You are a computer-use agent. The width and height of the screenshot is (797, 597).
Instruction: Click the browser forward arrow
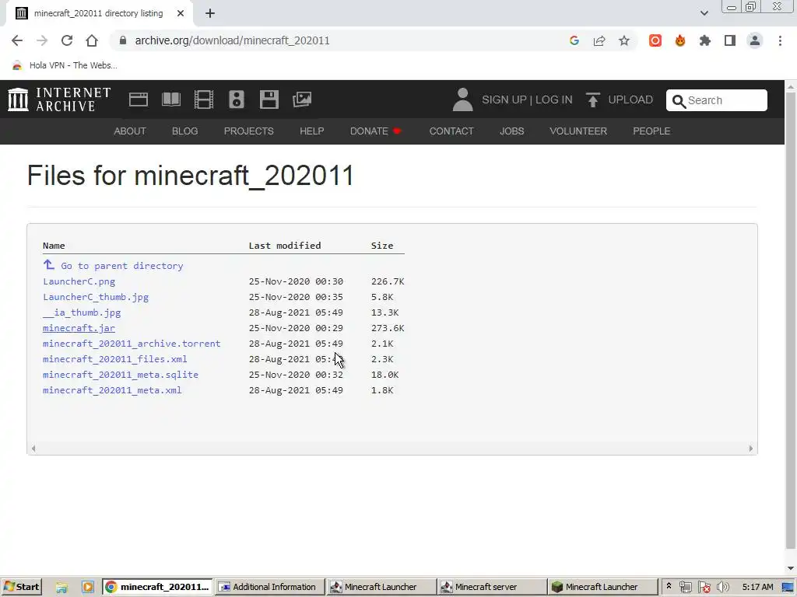pyautogui.click(x=42, y=40)
